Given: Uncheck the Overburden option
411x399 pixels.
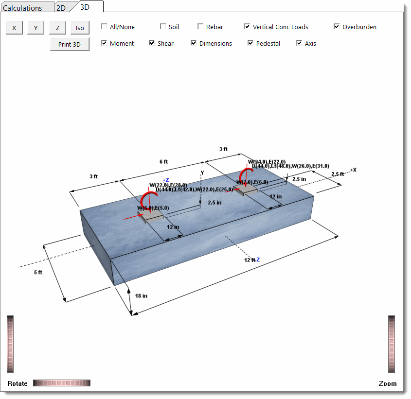Looking at the screenshot, I should point(337,27).
